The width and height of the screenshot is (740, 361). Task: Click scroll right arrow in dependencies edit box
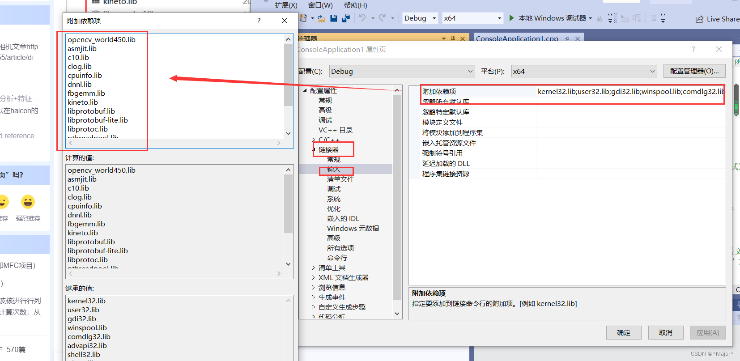click(279, 143)
